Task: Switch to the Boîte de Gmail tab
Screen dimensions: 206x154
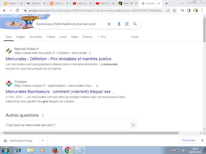Action: [x=36, y=4]
